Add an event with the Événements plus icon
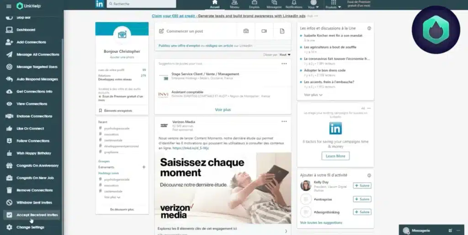 (x=144, y=167)
